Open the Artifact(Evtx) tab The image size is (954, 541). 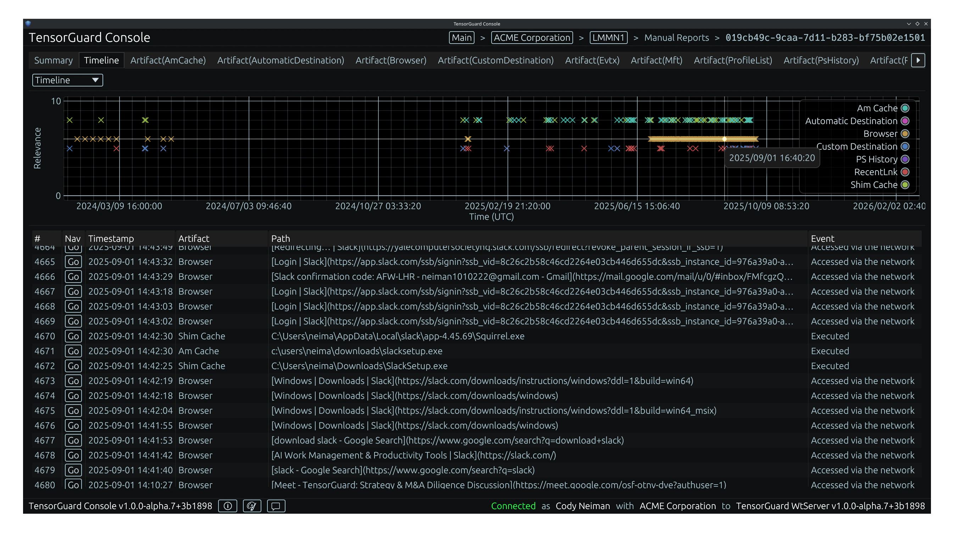pos(592,60)
